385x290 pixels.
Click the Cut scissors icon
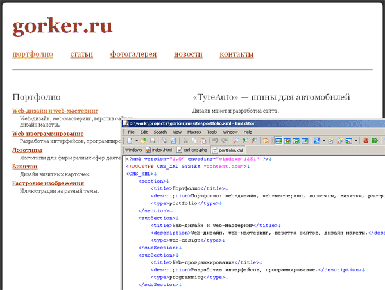click(185, 140)
